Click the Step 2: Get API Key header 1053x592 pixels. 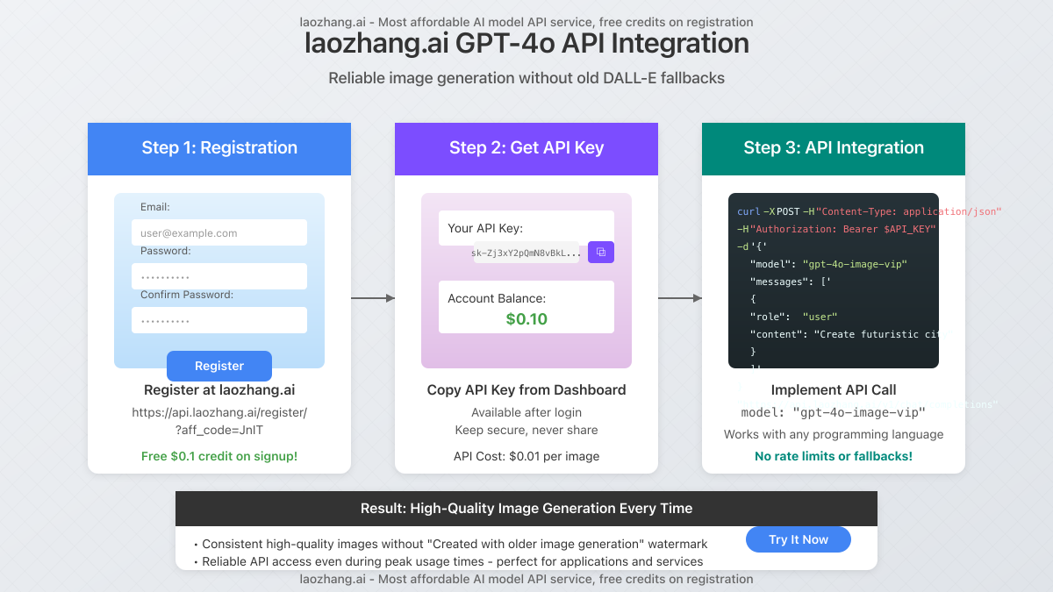tap(526, 148)
